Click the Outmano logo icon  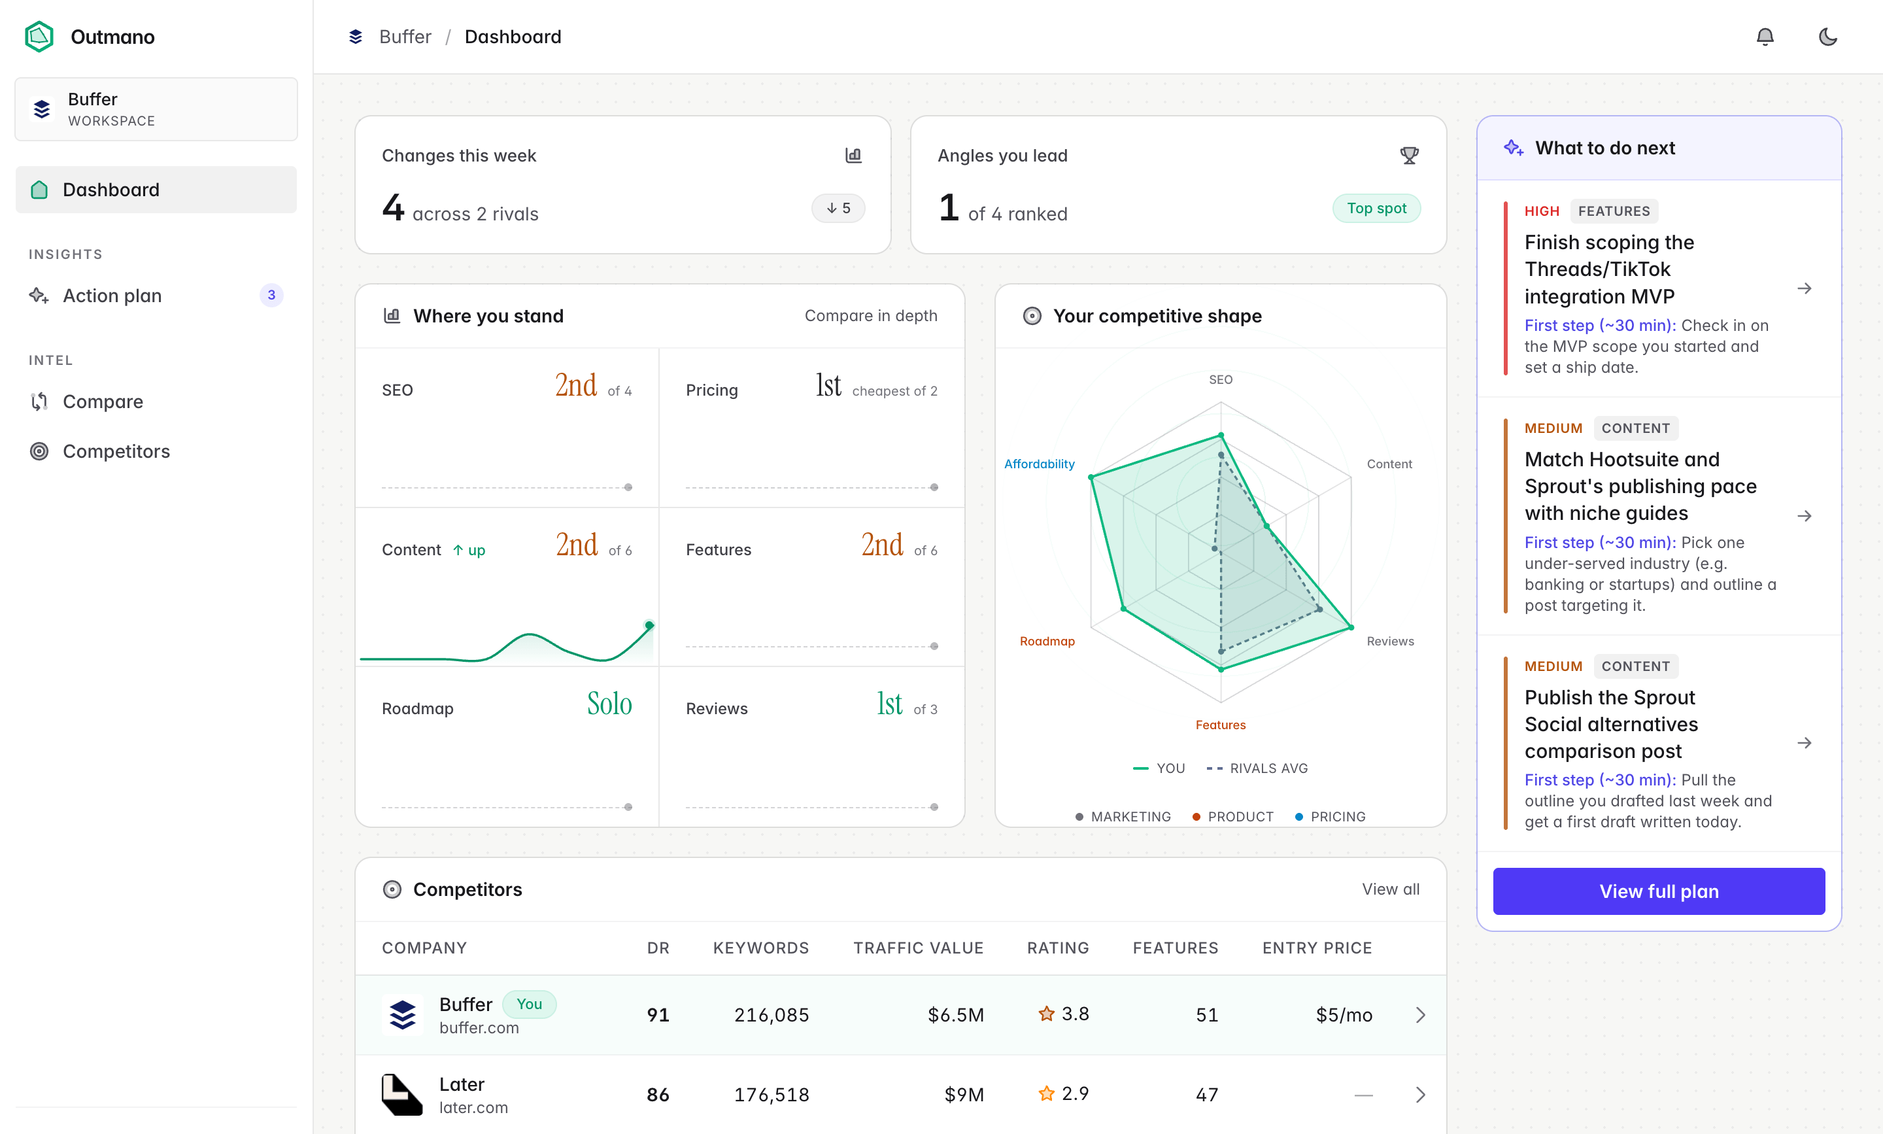click(39, 37)
